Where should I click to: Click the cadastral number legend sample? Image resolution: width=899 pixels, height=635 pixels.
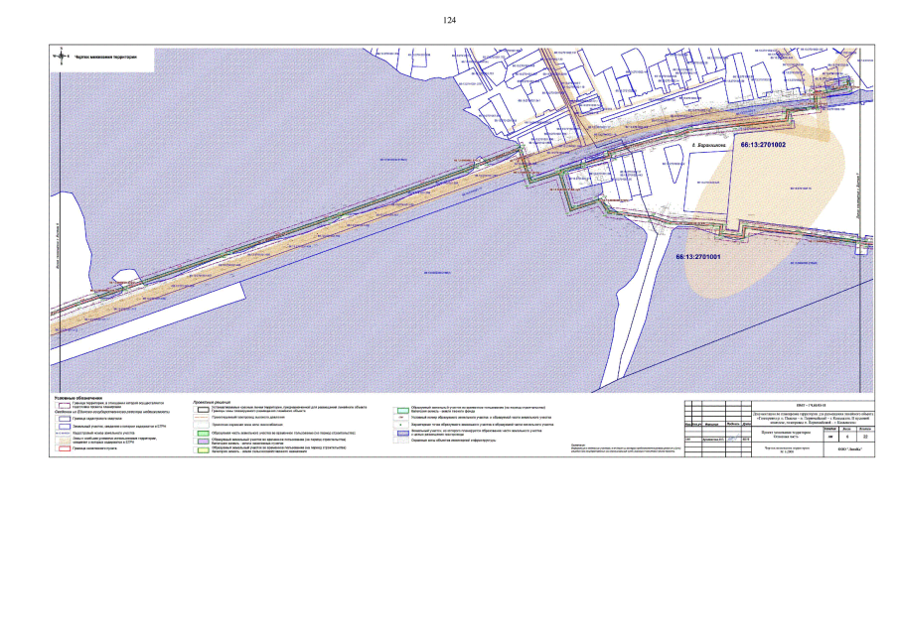point(64,434)
